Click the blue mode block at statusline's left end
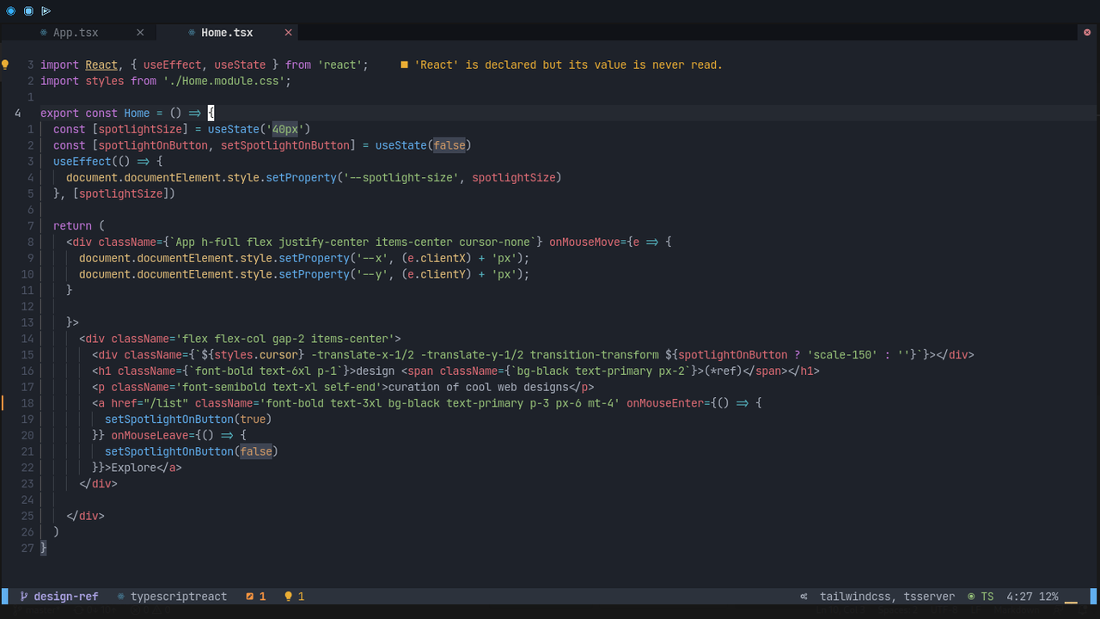 5,596
